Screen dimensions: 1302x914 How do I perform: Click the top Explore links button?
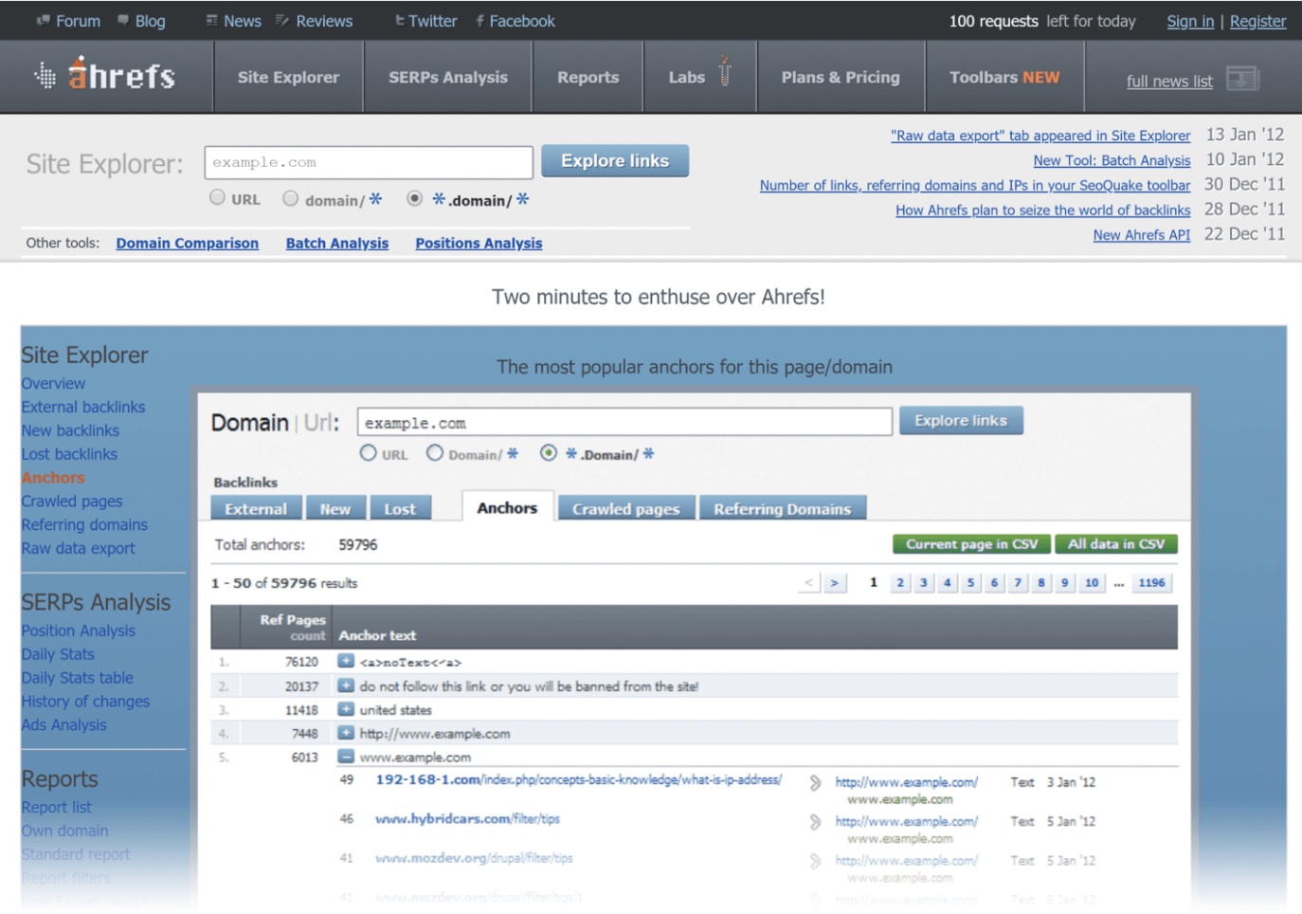click(615, 161)
